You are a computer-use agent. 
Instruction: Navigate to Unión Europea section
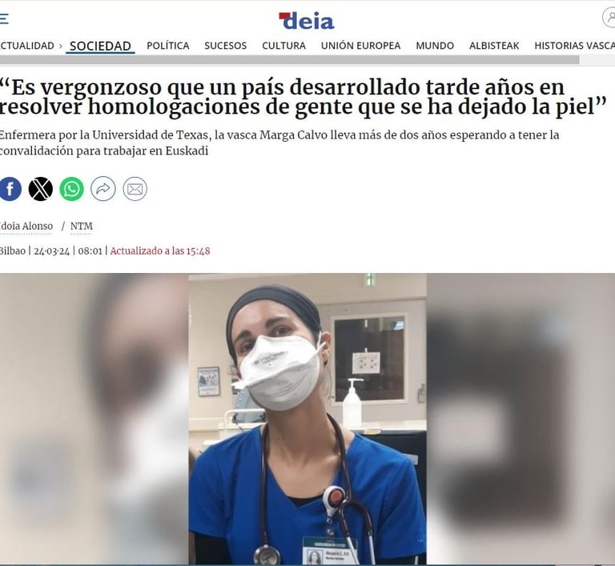click(x=360, y=46)
